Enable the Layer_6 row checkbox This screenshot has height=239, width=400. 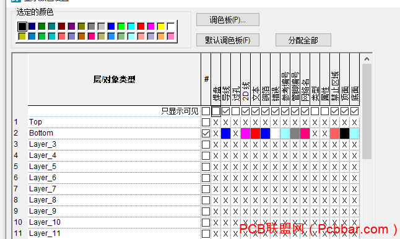(x=206, y=178)
